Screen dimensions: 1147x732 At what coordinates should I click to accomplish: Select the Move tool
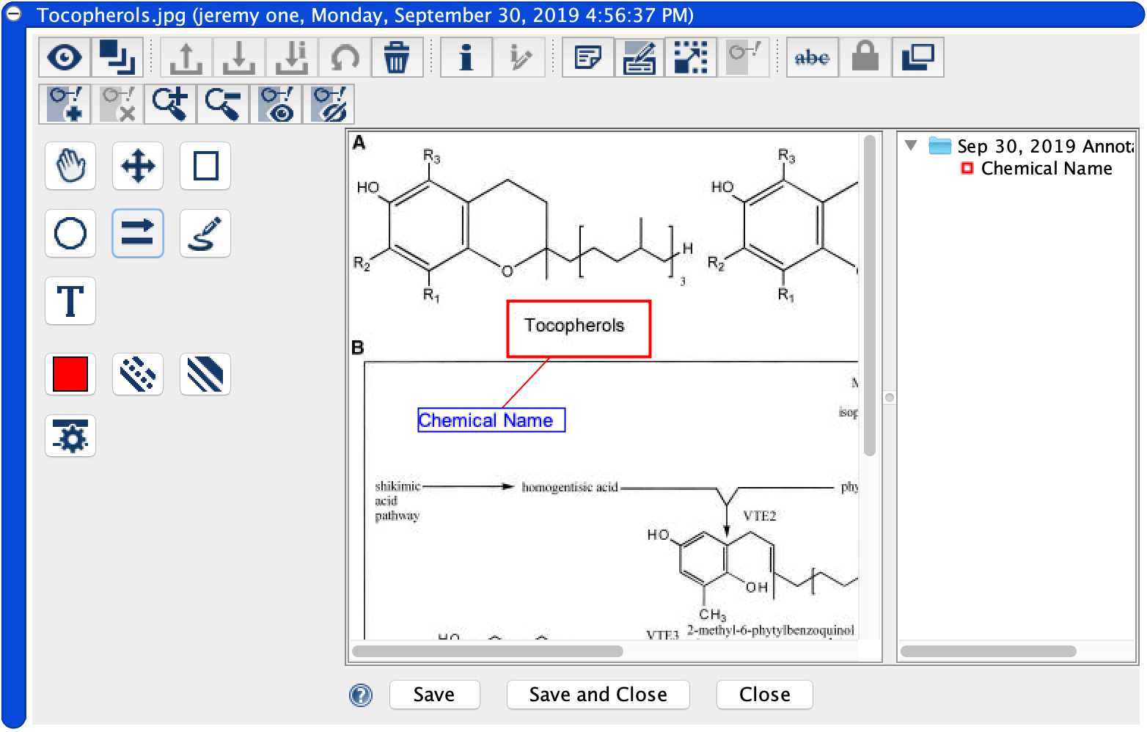tap(137, 166)
